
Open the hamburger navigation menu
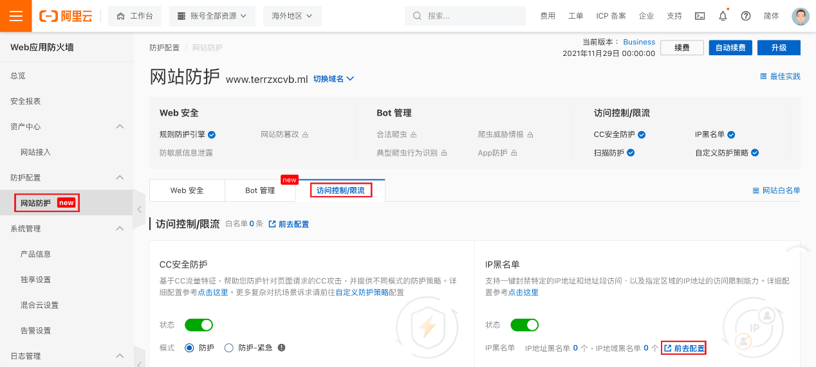tap(16, 16)
